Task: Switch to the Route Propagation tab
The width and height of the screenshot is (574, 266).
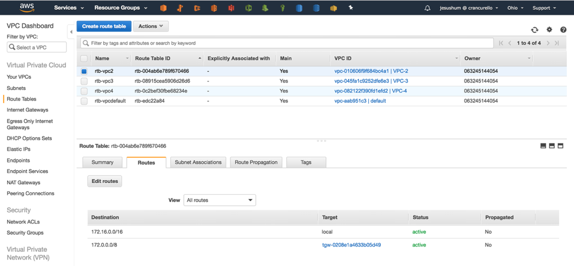Action: 256,162
